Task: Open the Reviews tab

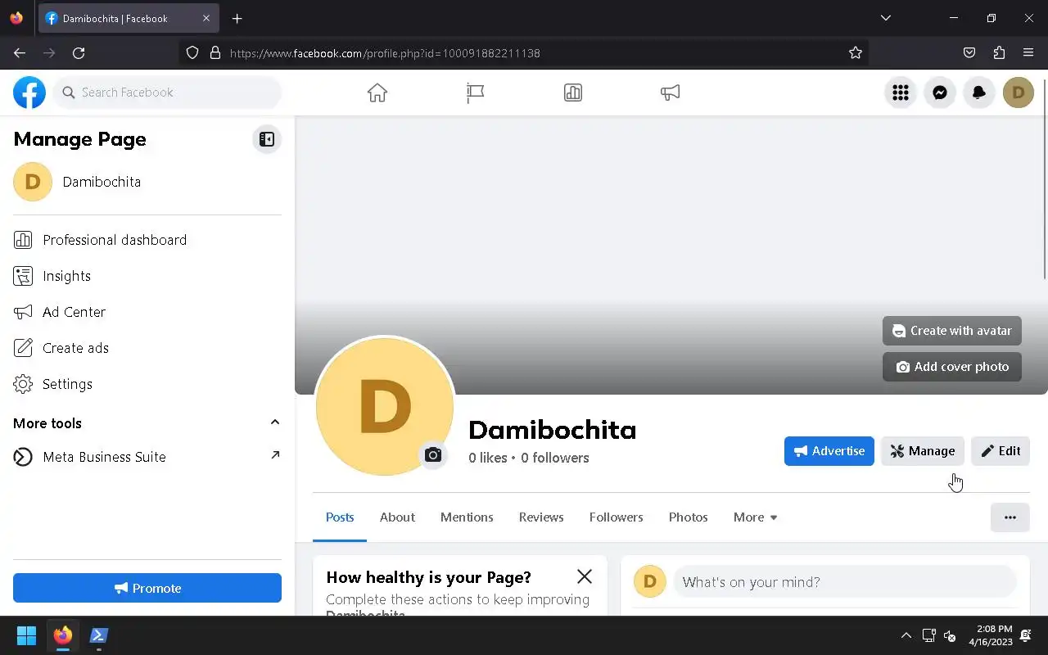Action: [541, 517]
